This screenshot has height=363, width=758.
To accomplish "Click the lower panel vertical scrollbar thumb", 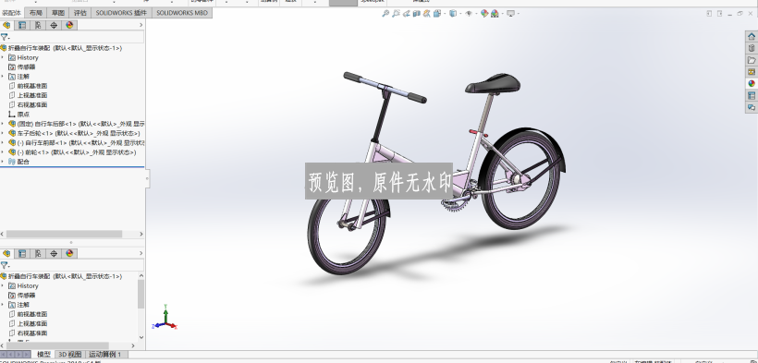I will 141,294.
